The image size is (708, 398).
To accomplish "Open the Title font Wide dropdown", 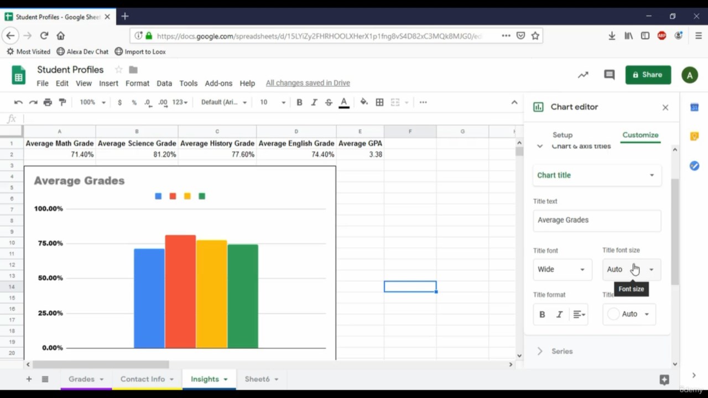I will [x=562, y=269].
